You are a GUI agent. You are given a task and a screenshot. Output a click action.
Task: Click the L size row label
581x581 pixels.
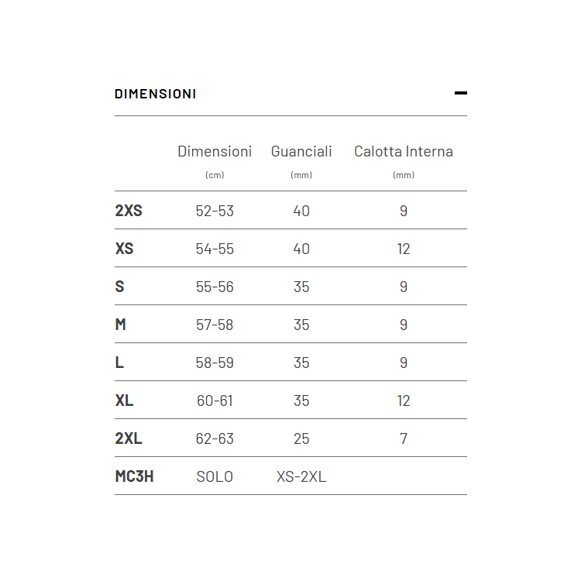(119, 363)
